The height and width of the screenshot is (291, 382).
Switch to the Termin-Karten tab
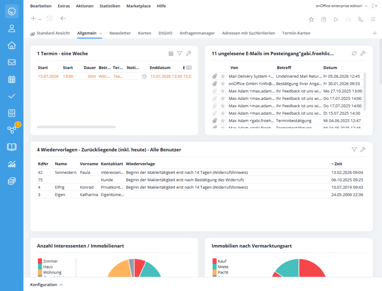click(x=296, y=33)
